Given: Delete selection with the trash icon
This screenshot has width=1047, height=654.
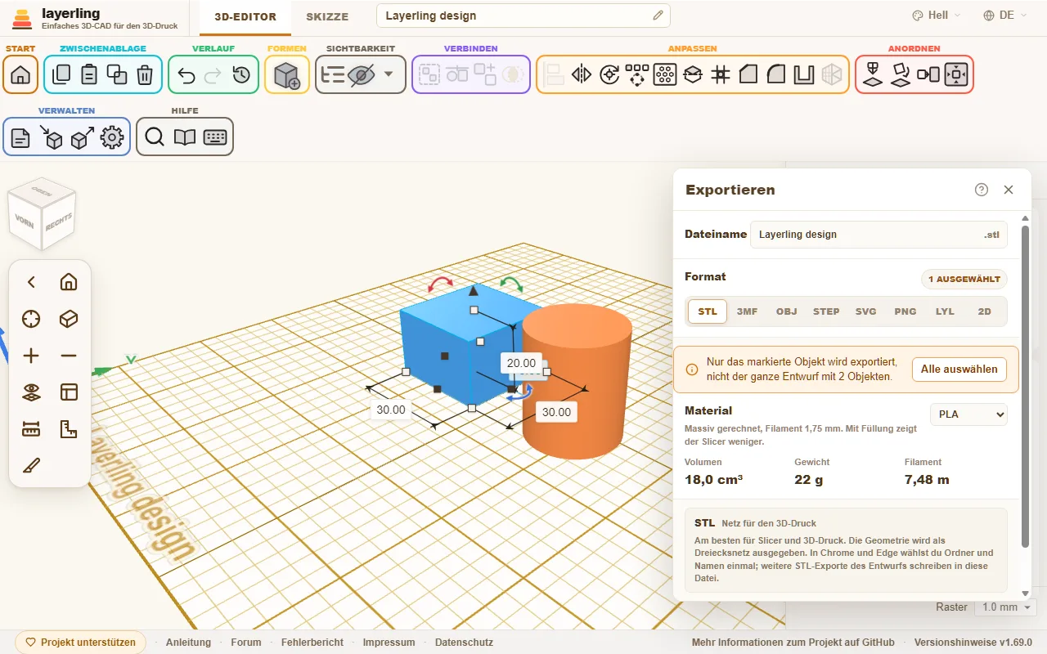Looking at the screenshot, I should pos(145,75).
